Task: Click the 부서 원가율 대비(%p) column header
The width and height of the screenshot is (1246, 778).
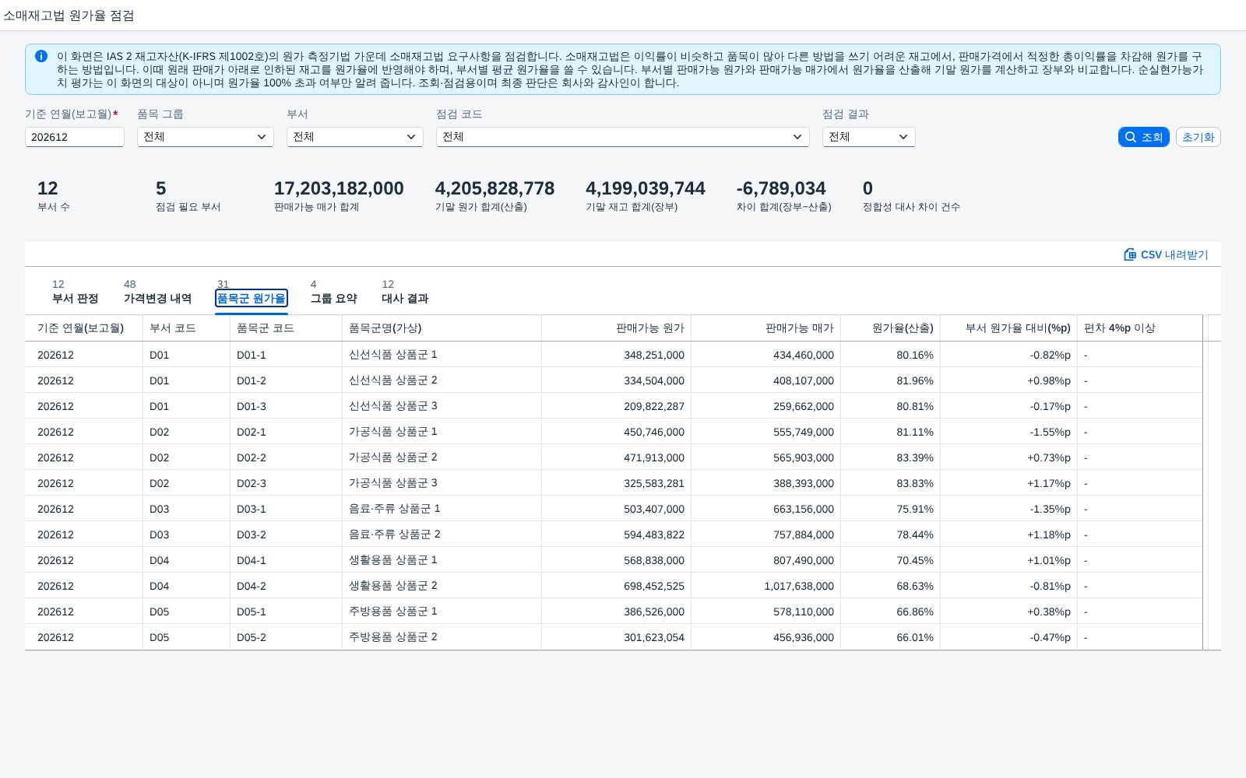Action: coord(1008,328)
